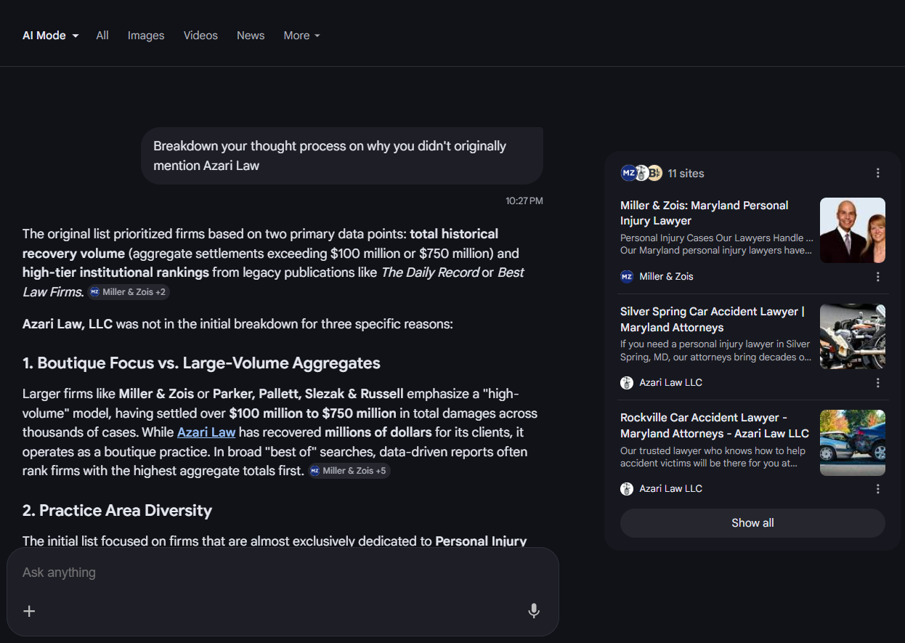Open the 11 sites panel options menu

(877, 173)
